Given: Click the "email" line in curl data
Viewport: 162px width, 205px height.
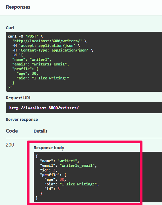Looking at the screenshot, I should 40,64.
